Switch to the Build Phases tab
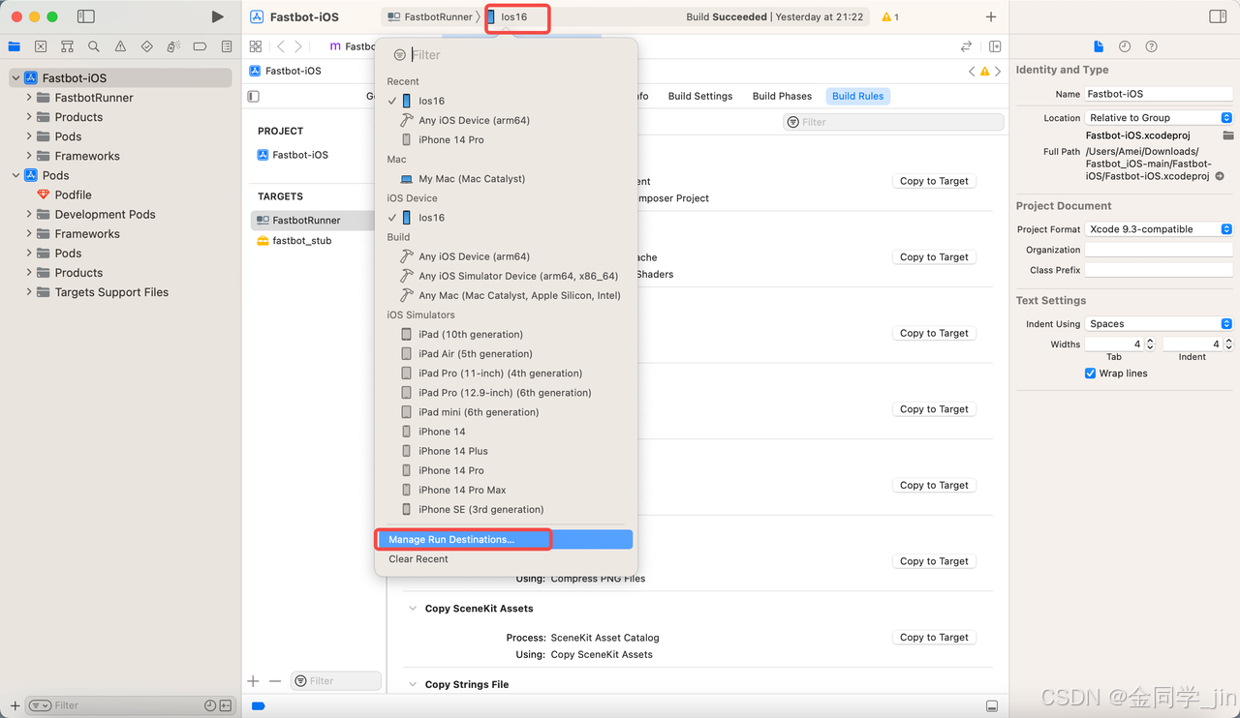 click(782, 96)
